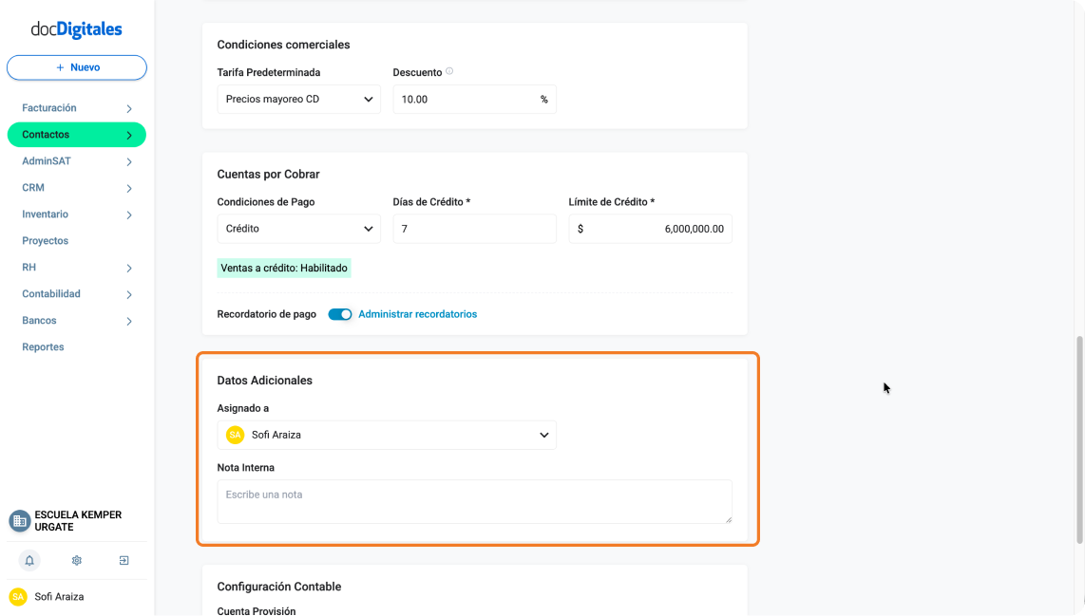
Task: Open the Asignado a dropdown
Action: click(x=387, y=435)
